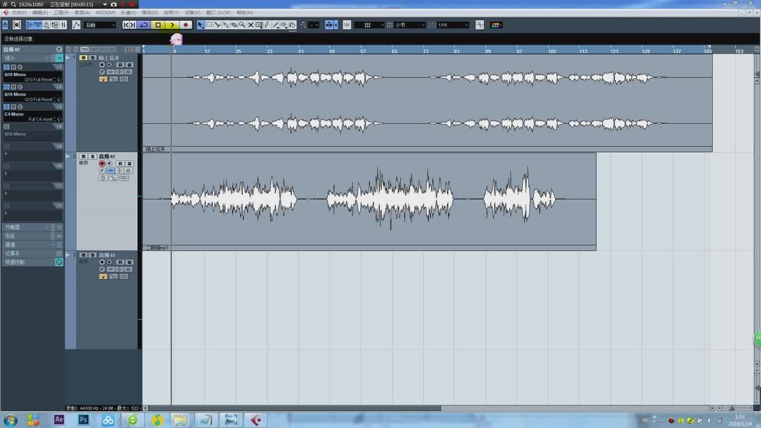Select the Draw pencil tool

[x=267, y=25]
